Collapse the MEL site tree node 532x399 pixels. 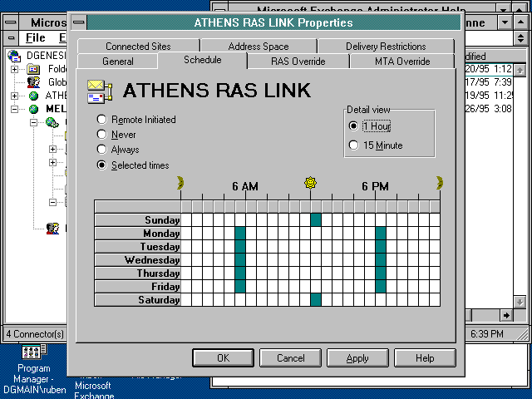pos(15,109)
